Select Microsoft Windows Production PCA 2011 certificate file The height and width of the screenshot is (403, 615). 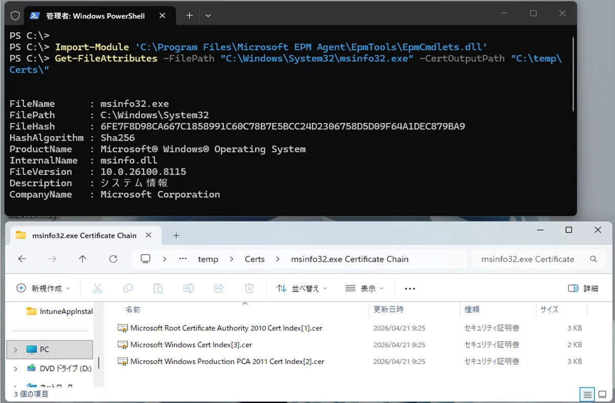pyautogui.click(x=227, y=362)
